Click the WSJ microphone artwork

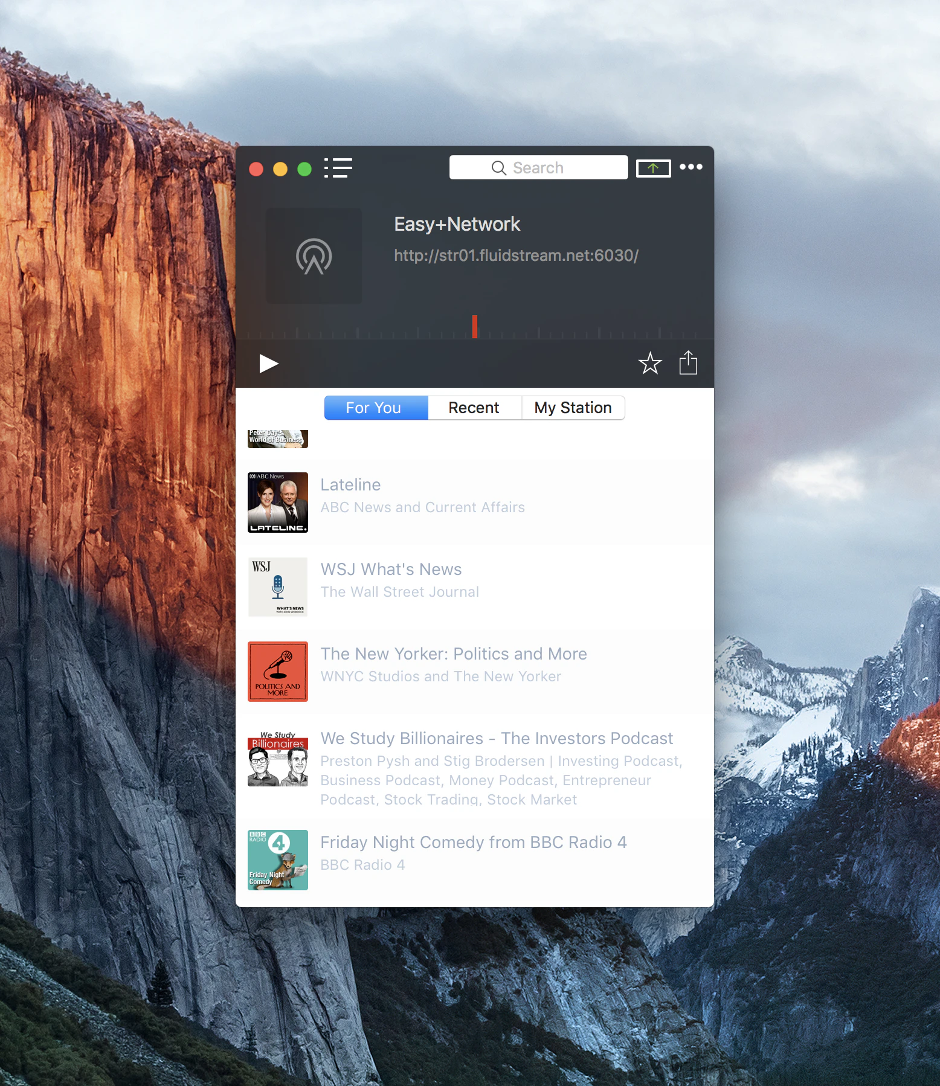point(278,587)
